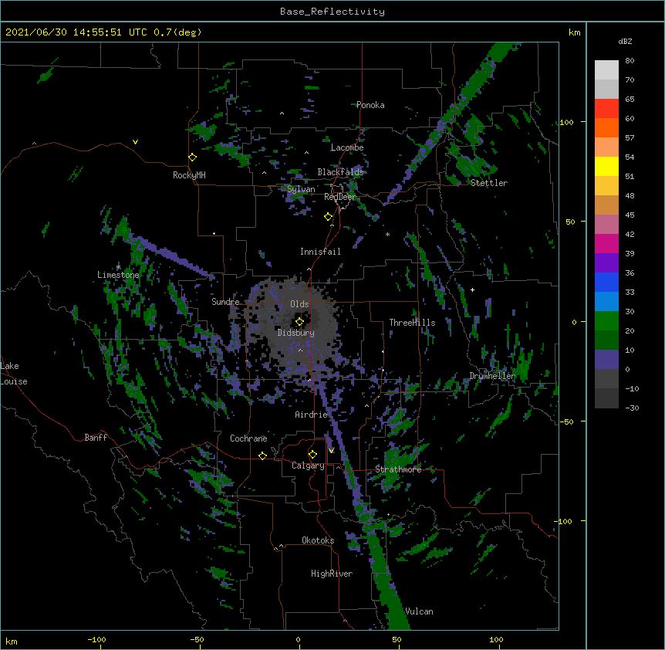Screen dimensions: 665x650
Task: Click the light gray 80-70 dBZ legend swatch
Action: pyautogui.click(x=606, y=69)
